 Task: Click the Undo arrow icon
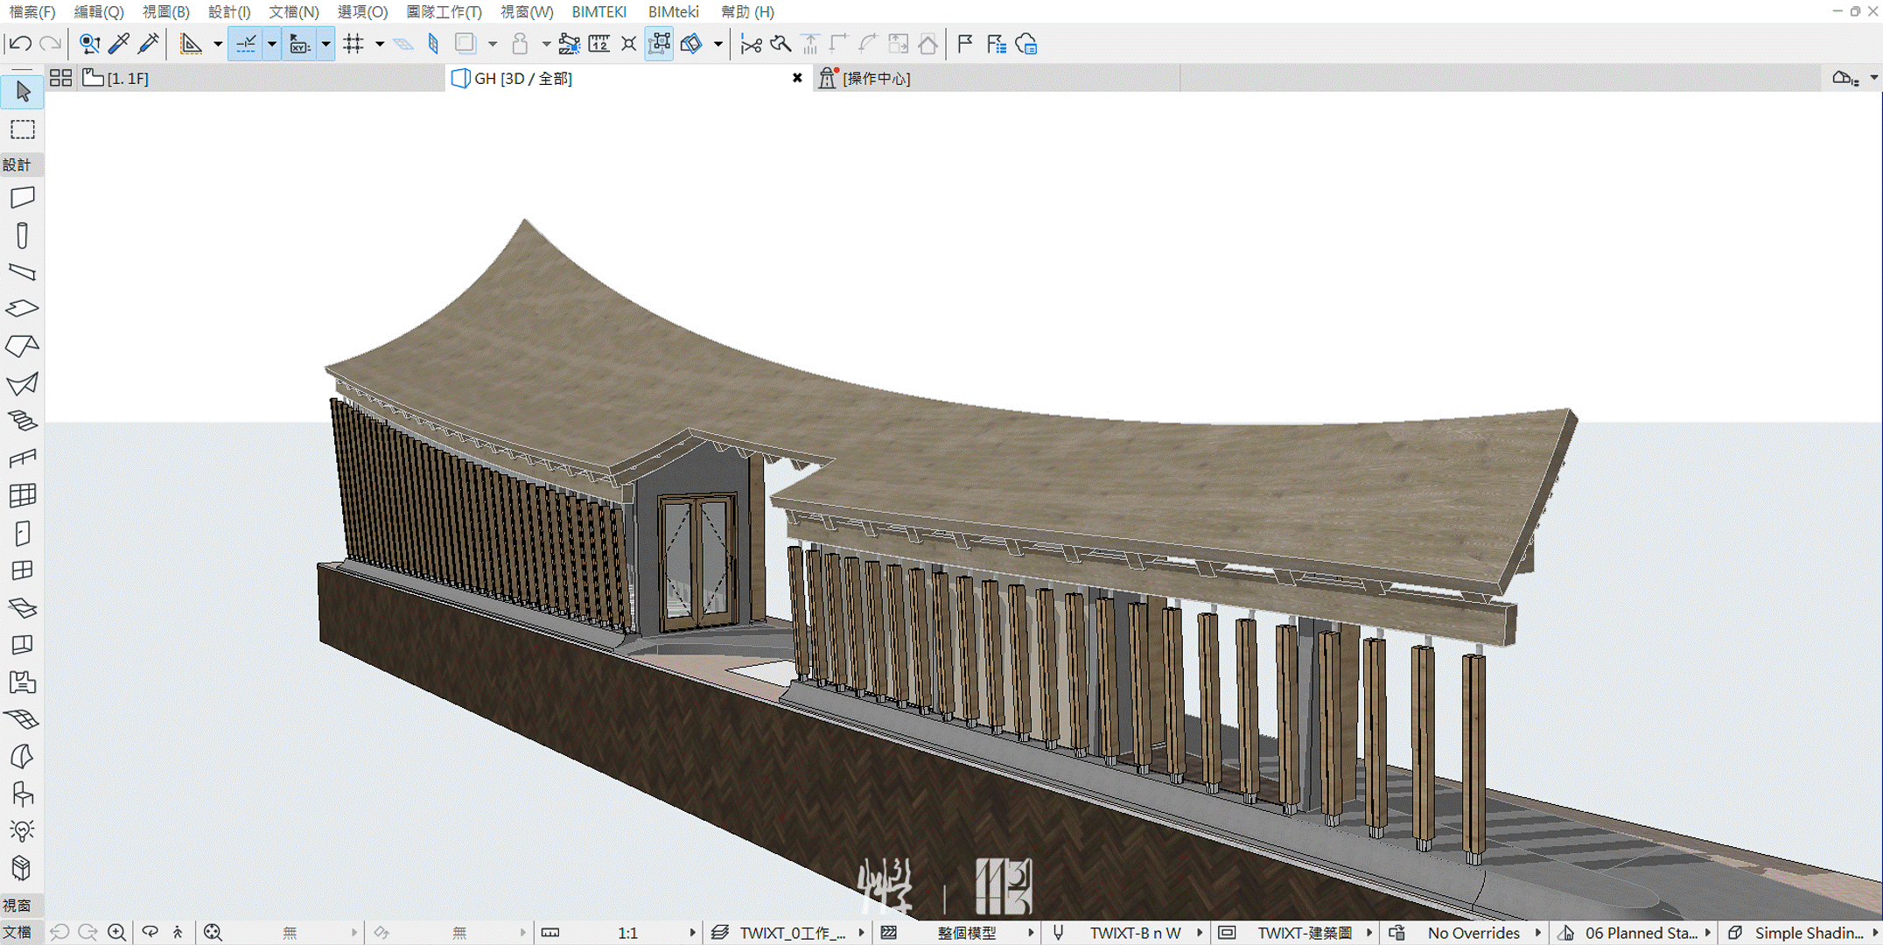click(x=20, y=44)
